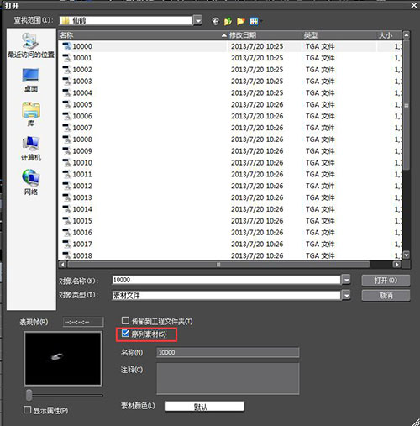Image resolution: width=420 pixels, height=426 pixels.
Task: Click the 默认 clip color swatch
Action: click(x=204, y=407)
